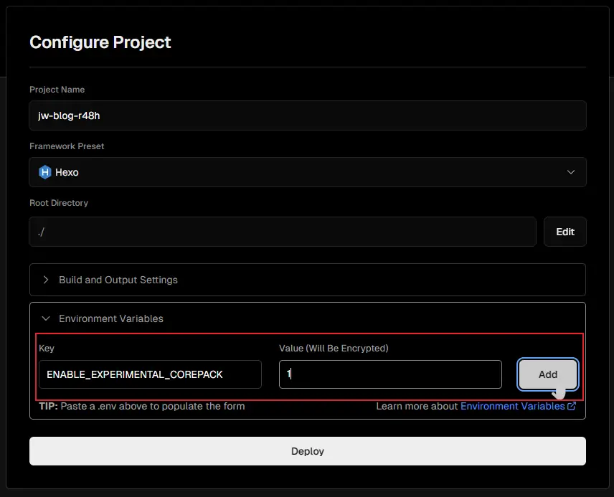Click the Key field containing ENABLE_EXPERIMENTAL_COREPACK
The height and width of the screenshot is (497, 614).
[x=150, y=374]
